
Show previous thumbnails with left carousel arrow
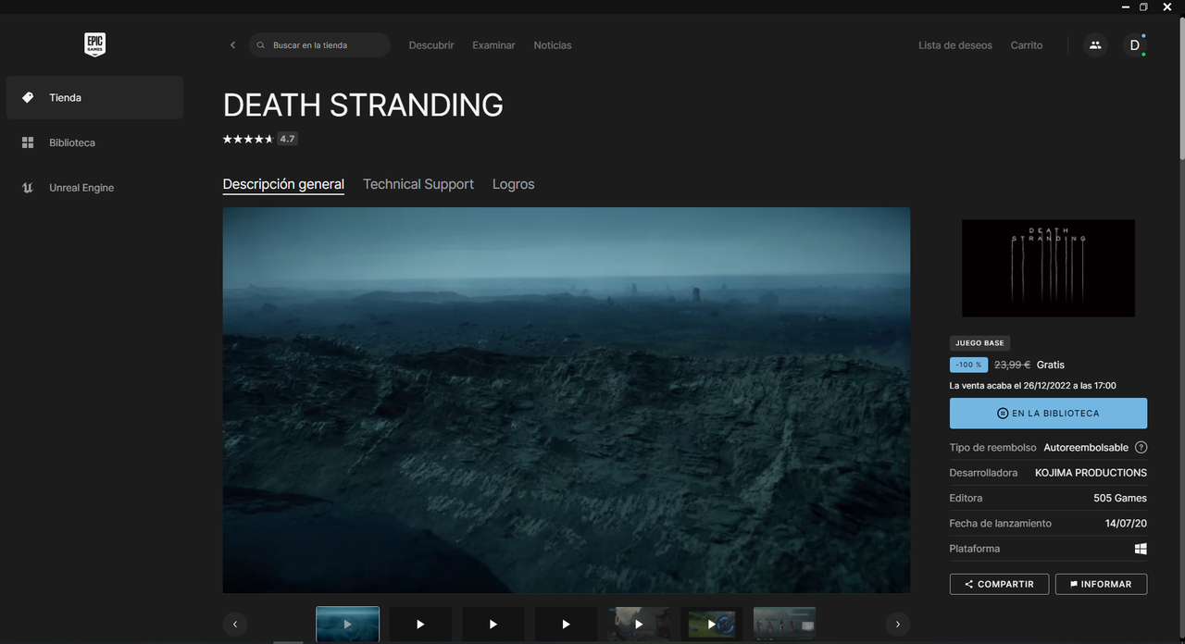click(x=235, y=625)
